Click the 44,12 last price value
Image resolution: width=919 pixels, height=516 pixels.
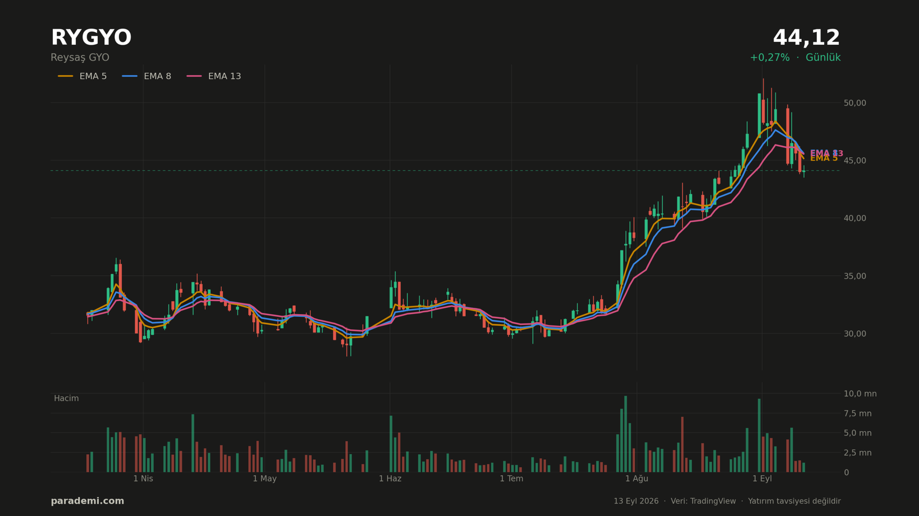806,38
